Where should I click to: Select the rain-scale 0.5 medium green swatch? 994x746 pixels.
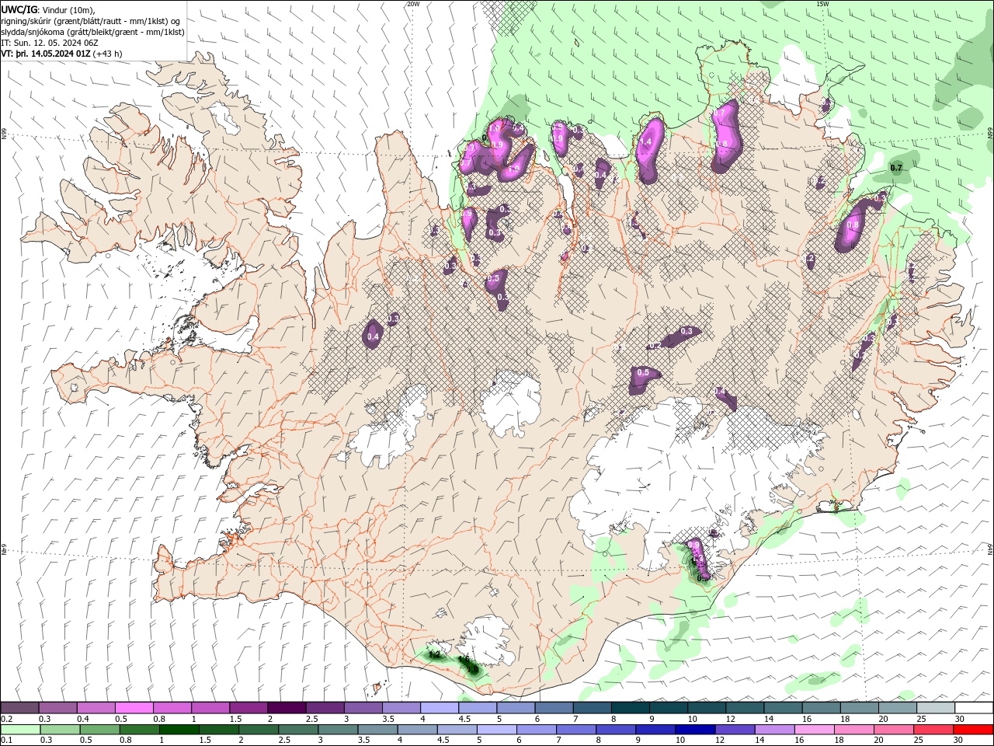point(99,730)
